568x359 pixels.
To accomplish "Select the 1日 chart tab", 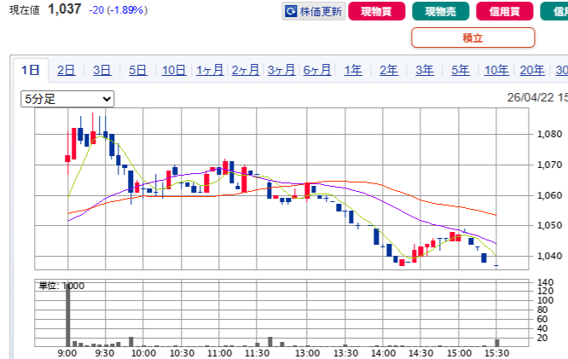I will coord(30,70).
